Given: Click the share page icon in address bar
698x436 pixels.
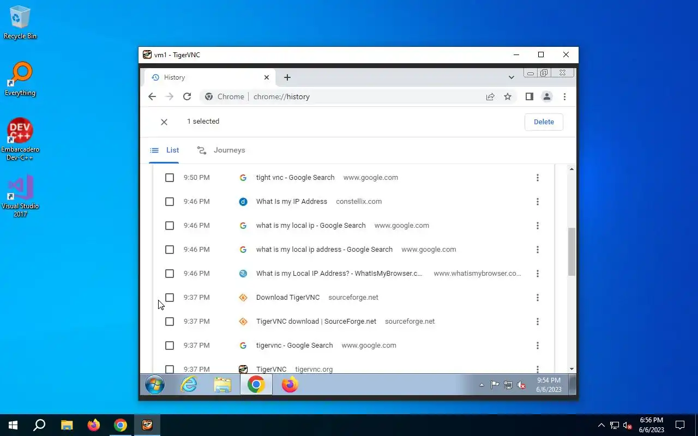Looking at the screenshot, I should (x=490, y=96).
